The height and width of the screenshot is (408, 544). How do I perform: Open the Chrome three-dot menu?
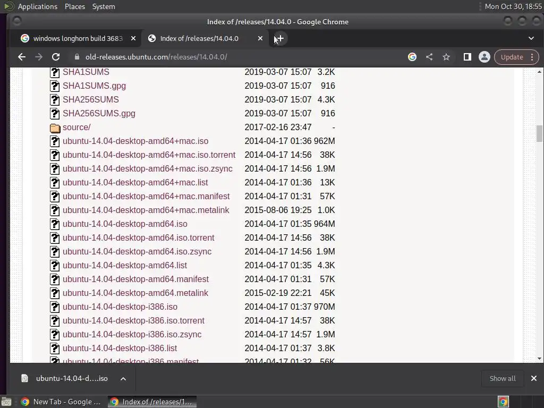click(x=532, y=57)
